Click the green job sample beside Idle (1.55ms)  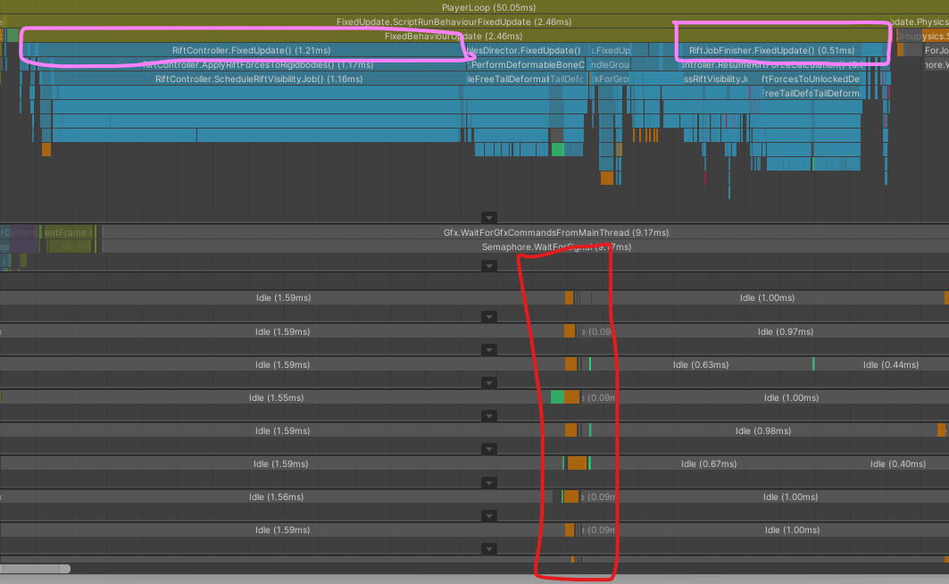(556, 397)
